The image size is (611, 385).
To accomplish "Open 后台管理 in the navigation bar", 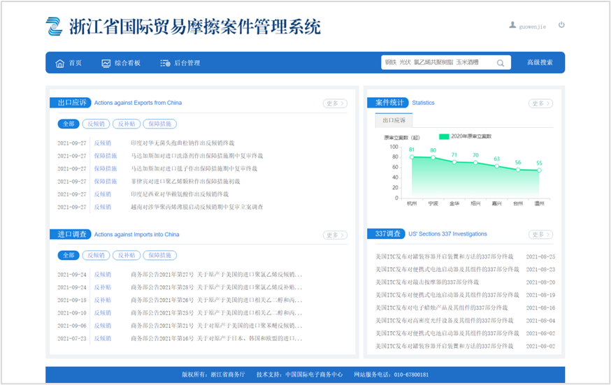I will (x=187, y=63).
